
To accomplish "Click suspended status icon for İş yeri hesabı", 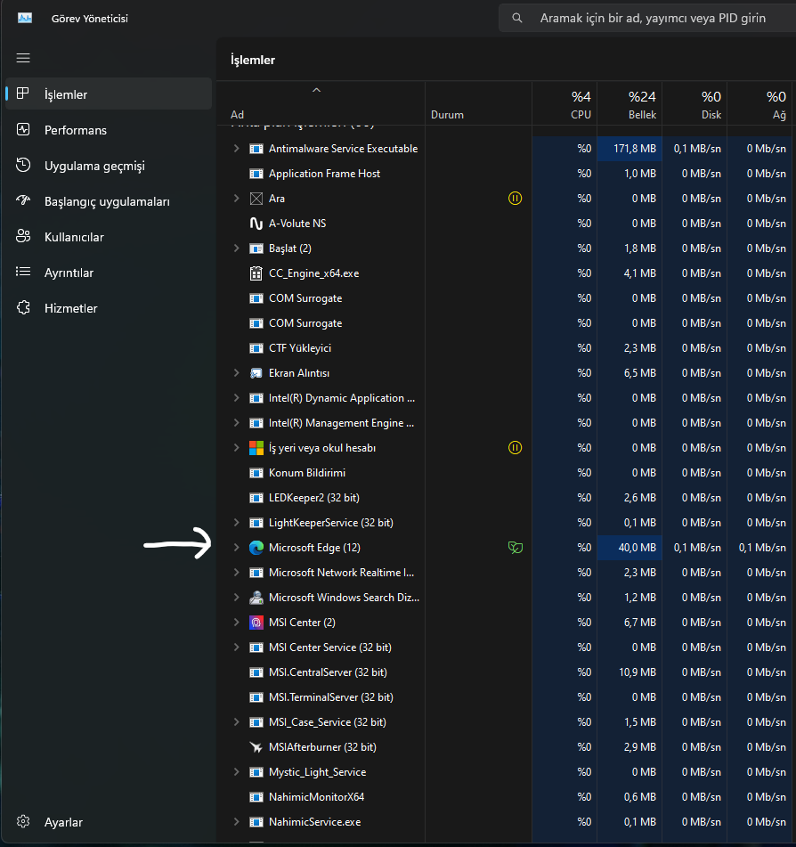I will (x=516, y=448).
